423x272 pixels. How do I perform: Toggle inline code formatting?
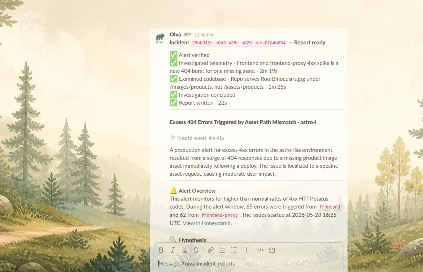(x=260, y=250)
